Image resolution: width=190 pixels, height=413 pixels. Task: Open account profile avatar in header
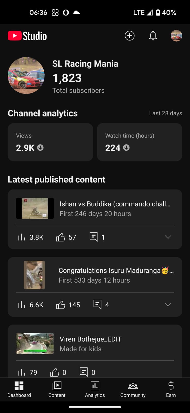point(176,36)
